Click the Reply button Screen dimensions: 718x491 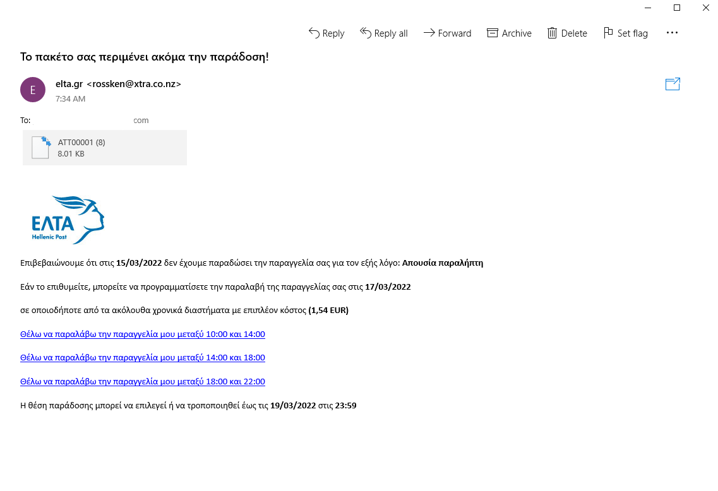(x=326, y=33)
